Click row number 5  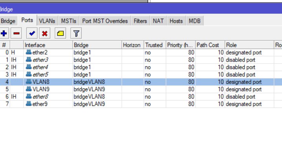(7, 89)
